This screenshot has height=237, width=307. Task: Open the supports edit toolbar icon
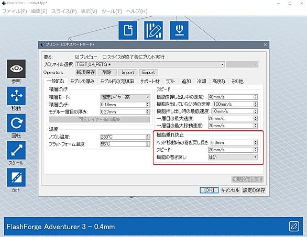[153, 30]
